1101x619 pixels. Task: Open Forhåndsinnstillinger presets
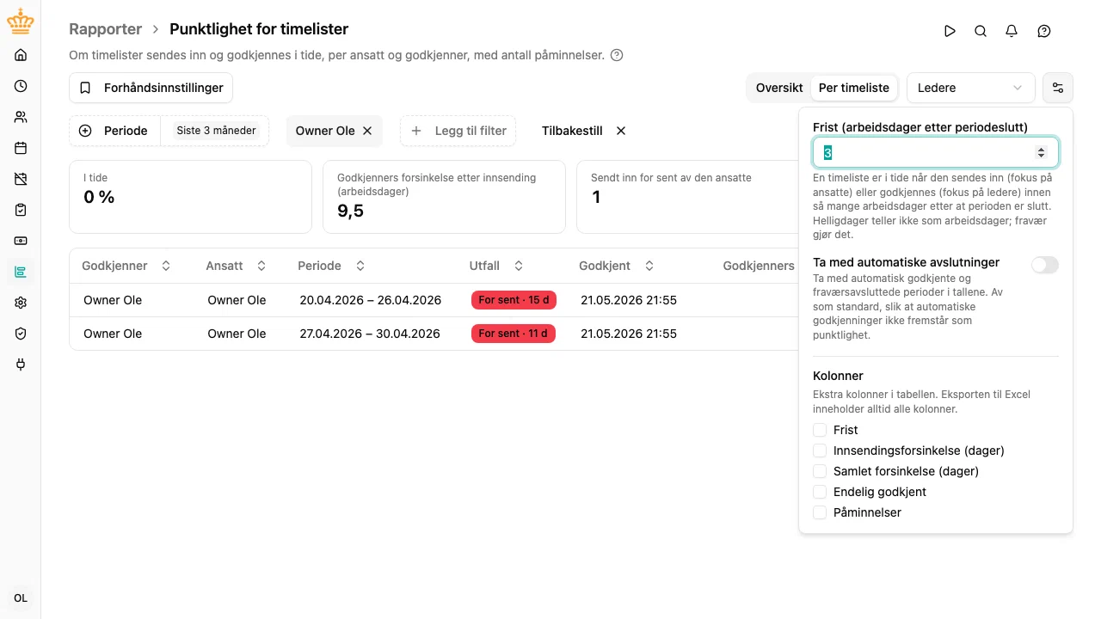pyautogui.click(x=151, y=88)
